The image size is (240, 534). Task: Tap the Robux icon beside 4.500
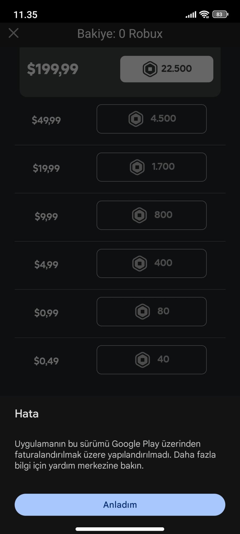coord(136,119)
